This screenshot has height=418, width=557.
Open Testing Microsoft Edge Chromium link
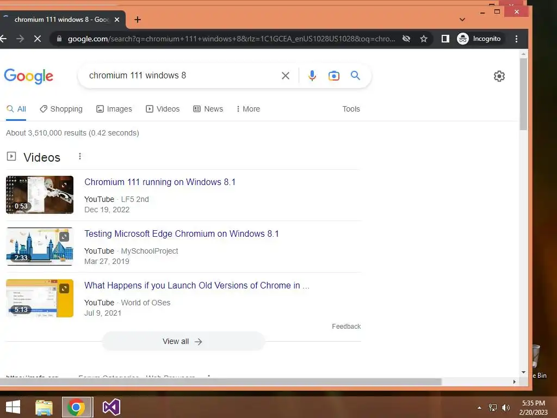pyautogui.click(x=182, y=234)
